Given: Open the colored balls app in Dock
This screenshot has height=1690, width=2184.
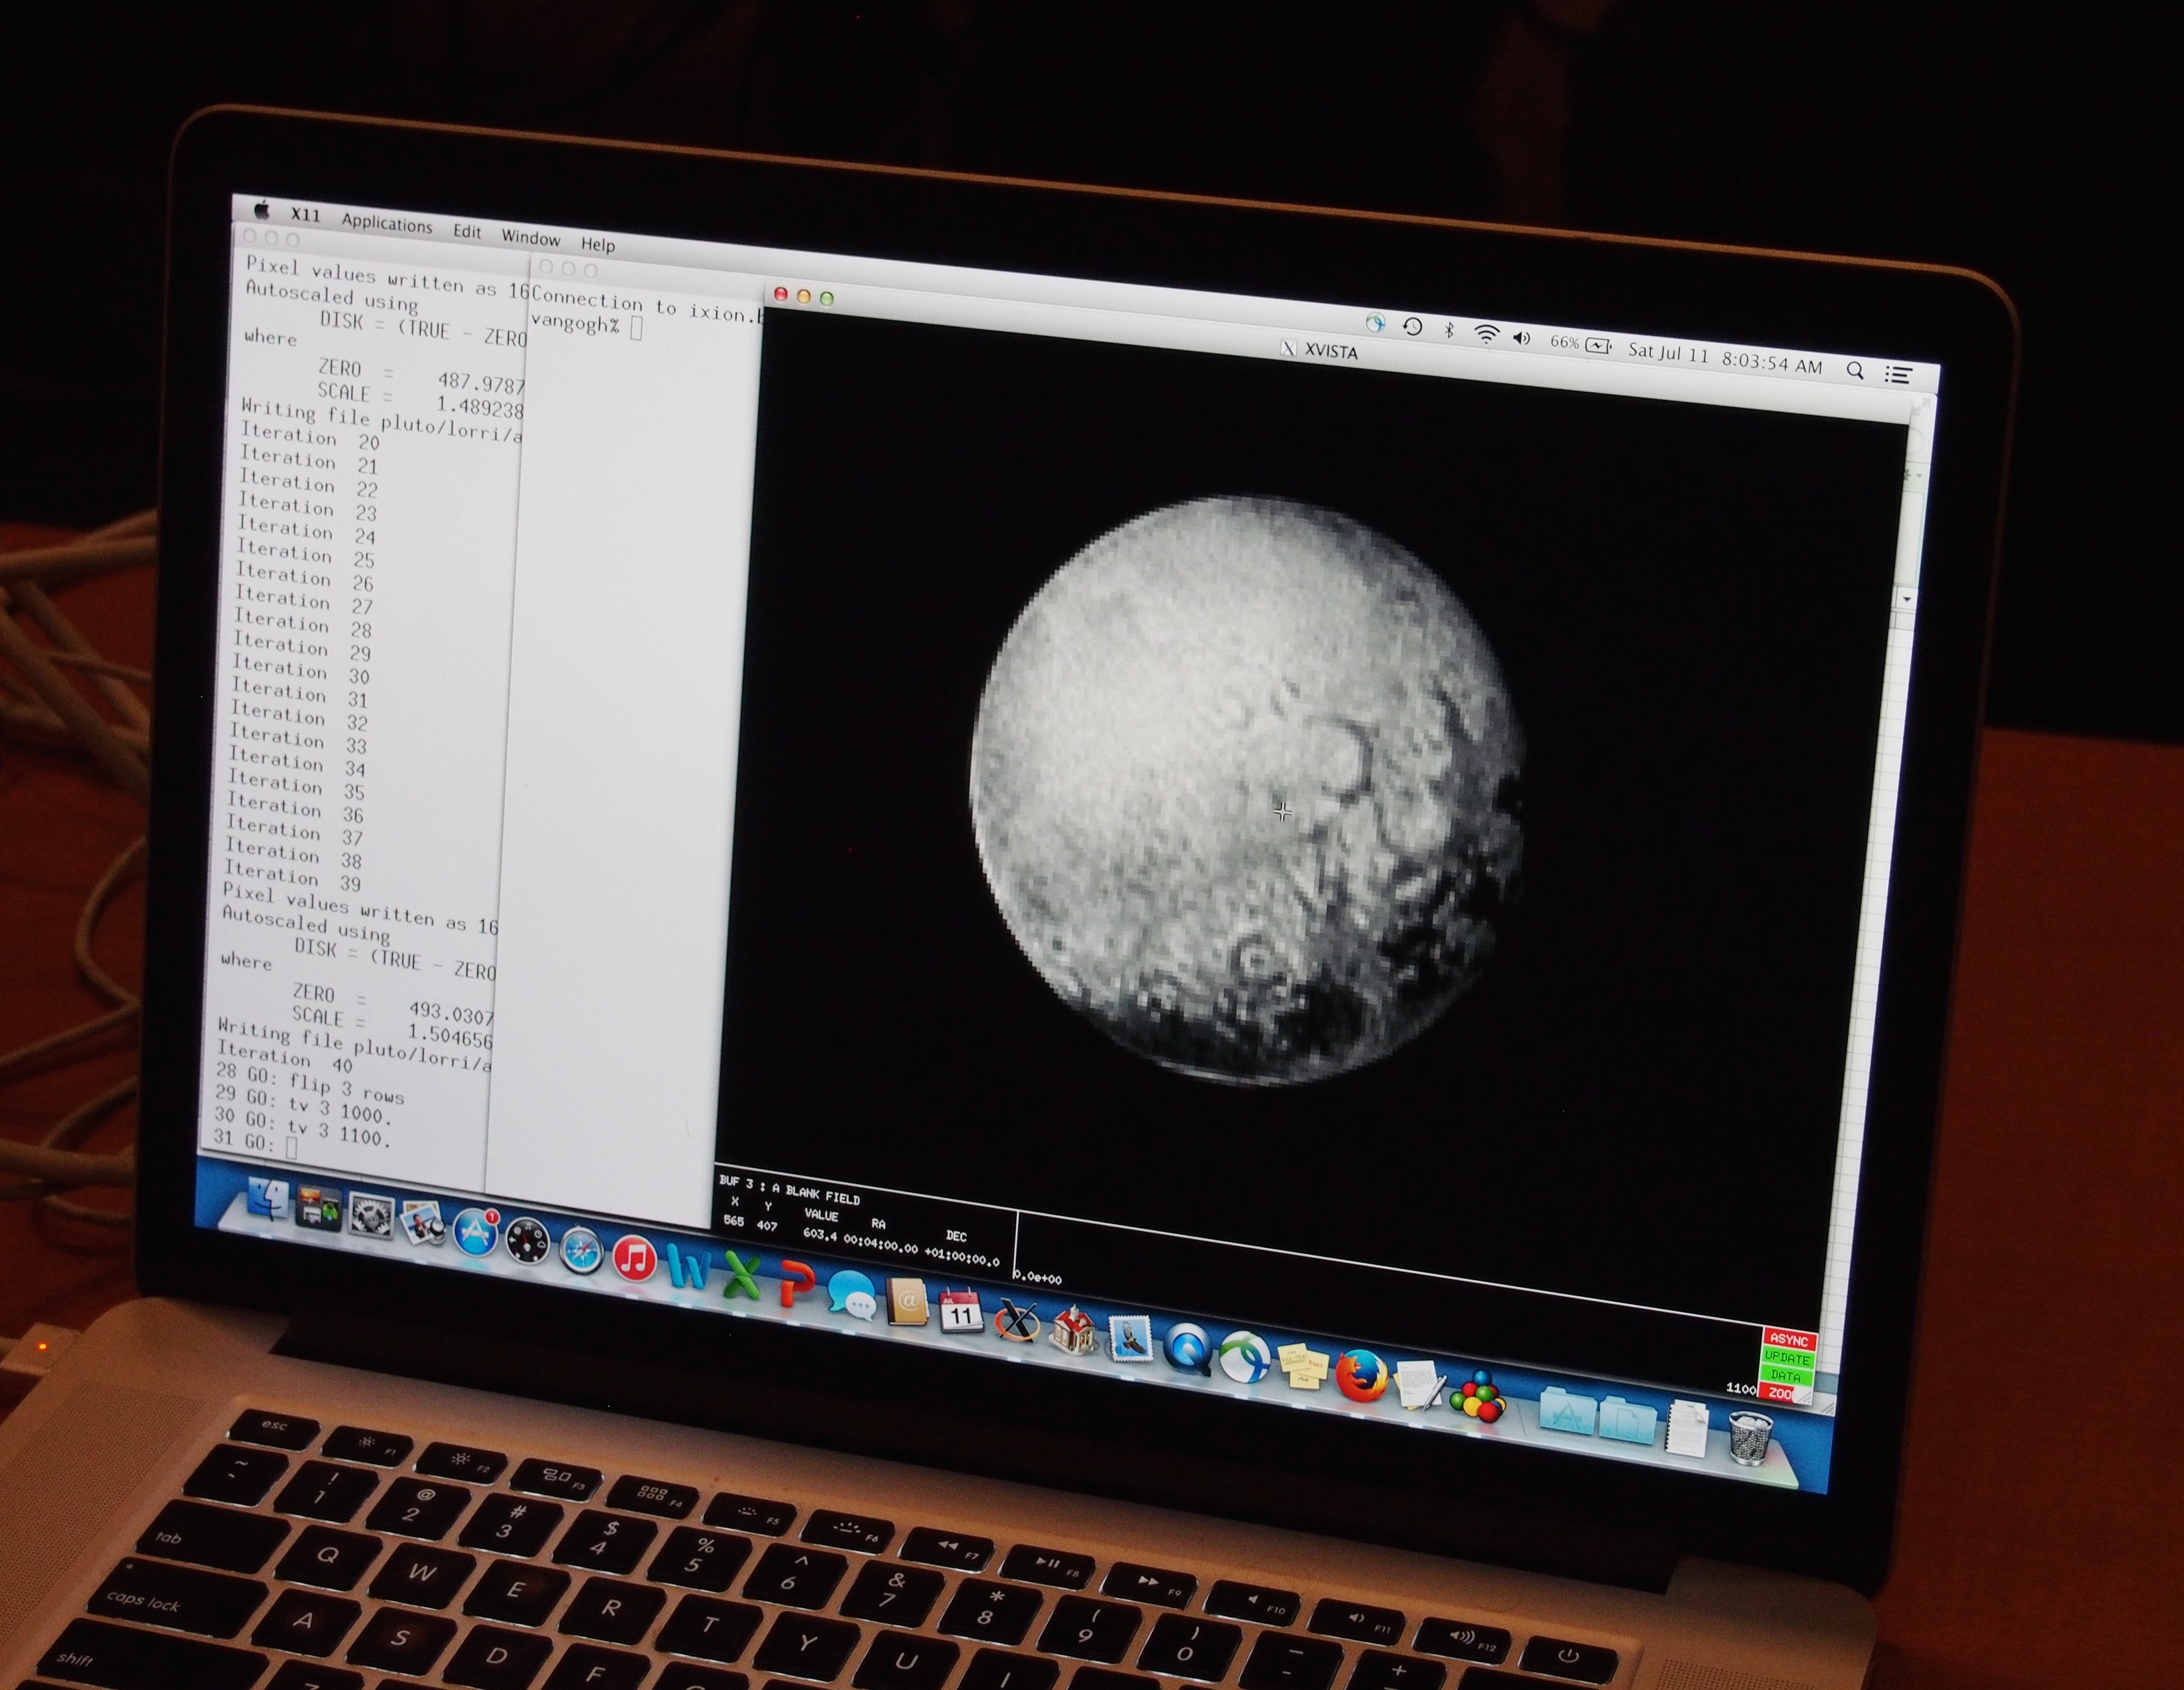Looking at the screenshot, I should click(x=1479, y=1396).
